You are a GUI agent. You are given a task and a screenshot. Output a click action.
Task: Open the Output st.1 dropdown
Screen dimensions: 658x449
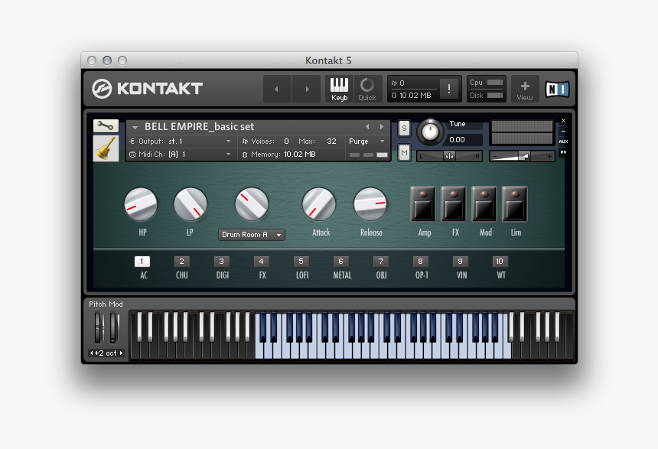[x=181, y=141]
